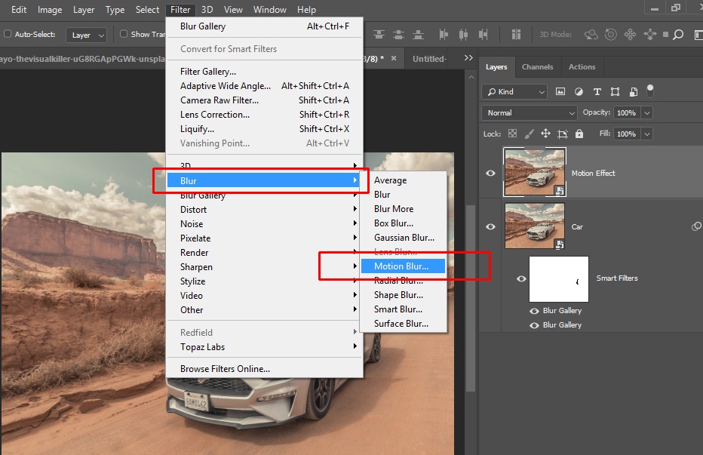Select Motion Blur from the Blur submenu
This screenshot has width=703, height=455.
coord(401,266)
